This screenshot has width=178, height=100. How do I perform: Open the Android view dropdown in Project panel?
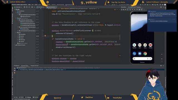pyautogui.click(x=19, y=7)
